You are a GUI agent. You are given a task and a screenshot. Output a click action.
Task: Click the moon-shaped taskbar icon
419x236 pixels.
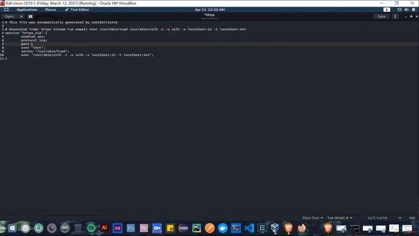point(52,228)
